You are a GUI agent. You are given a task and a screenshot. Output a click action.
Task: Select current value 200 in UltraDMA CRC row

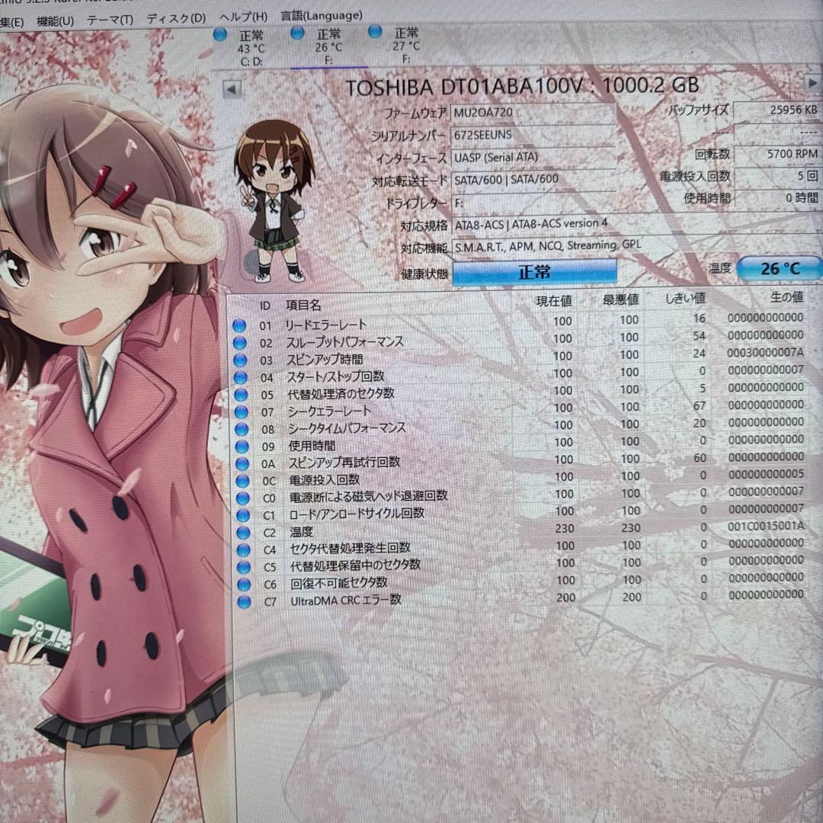565,598
